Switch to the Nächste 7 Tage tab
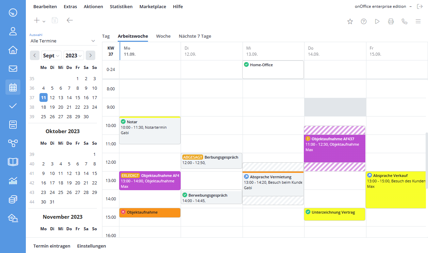 tap(195, 36)
